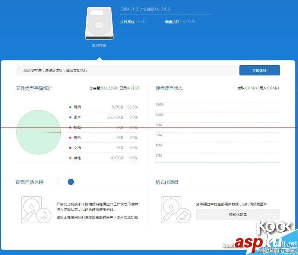
Task: Click the 格式化硬盘 button
Action: pyautogui.click(x=238, y=214)
